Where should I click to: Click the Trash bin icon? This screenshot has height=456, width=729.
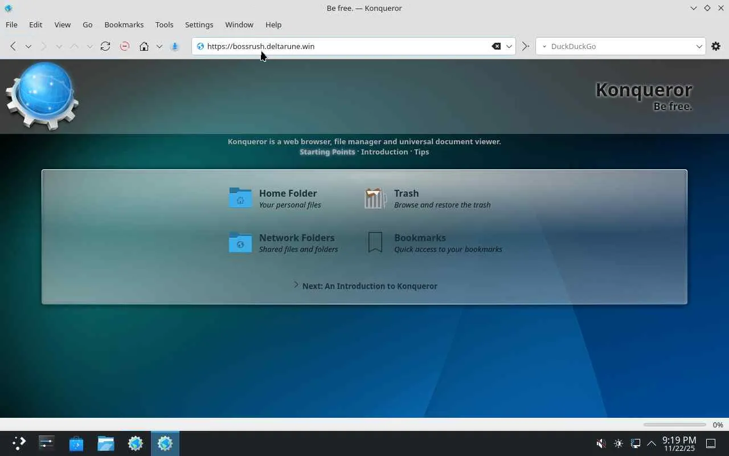click(x=375, y=198)
